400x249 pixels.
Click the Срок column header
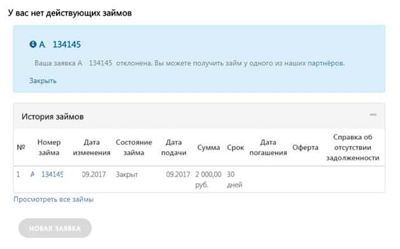click(x=236, y=148)
